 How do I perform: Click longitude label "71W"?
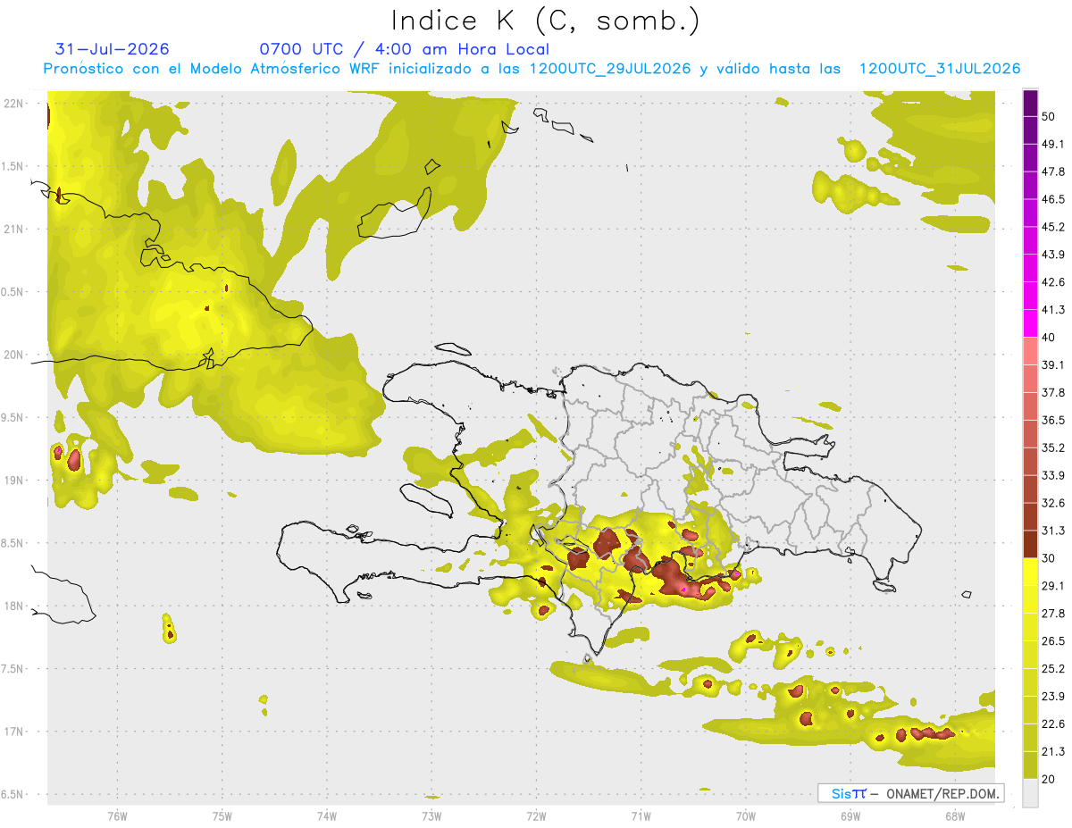(x=641, y=815)
